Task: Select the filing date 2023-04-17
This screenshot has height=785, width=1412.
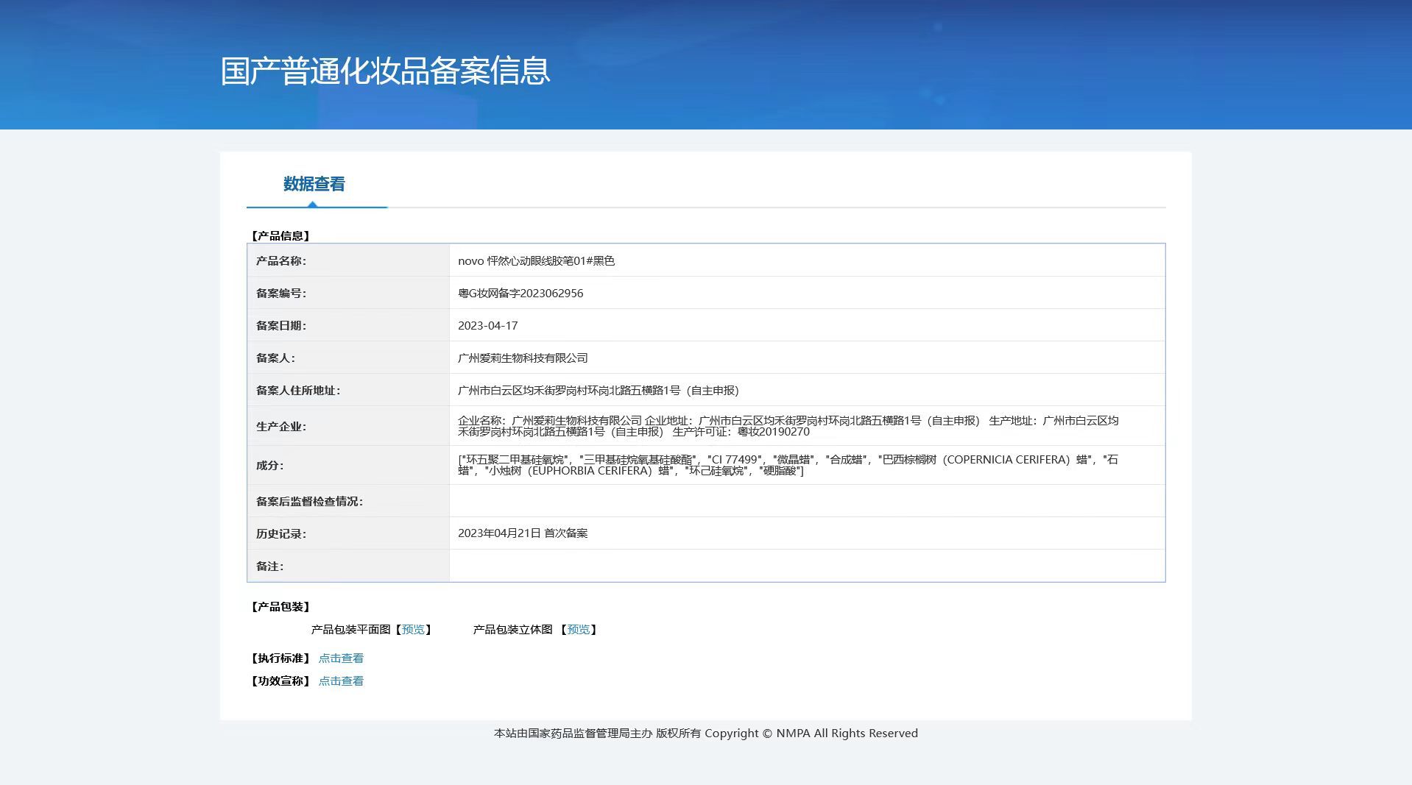Action: pos(487,326)
